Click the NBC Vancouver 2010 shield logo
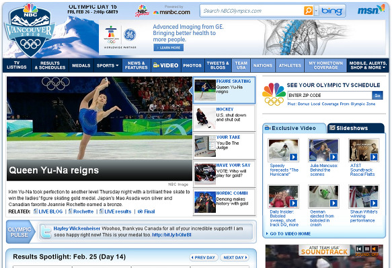The height and width of the screenshot is (268, 392). (x=30, y=30)
